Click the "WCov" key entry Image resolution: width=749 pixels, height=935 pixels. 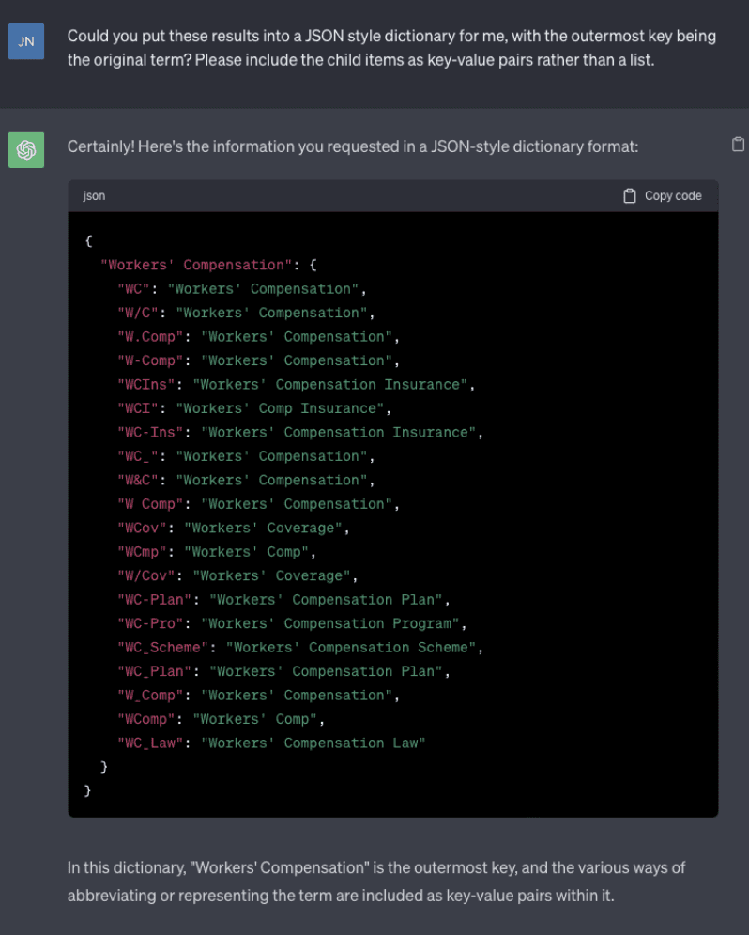point(142,528)
